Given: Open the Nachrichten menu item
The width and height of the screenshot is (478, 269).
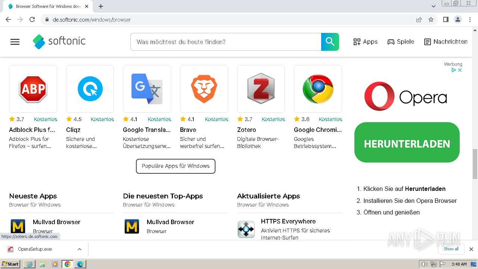Looking at the screenshot, I should (x=446, y=42).
